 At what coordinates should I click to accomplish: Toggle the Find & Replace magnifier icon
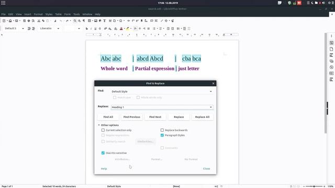(75, 21)
